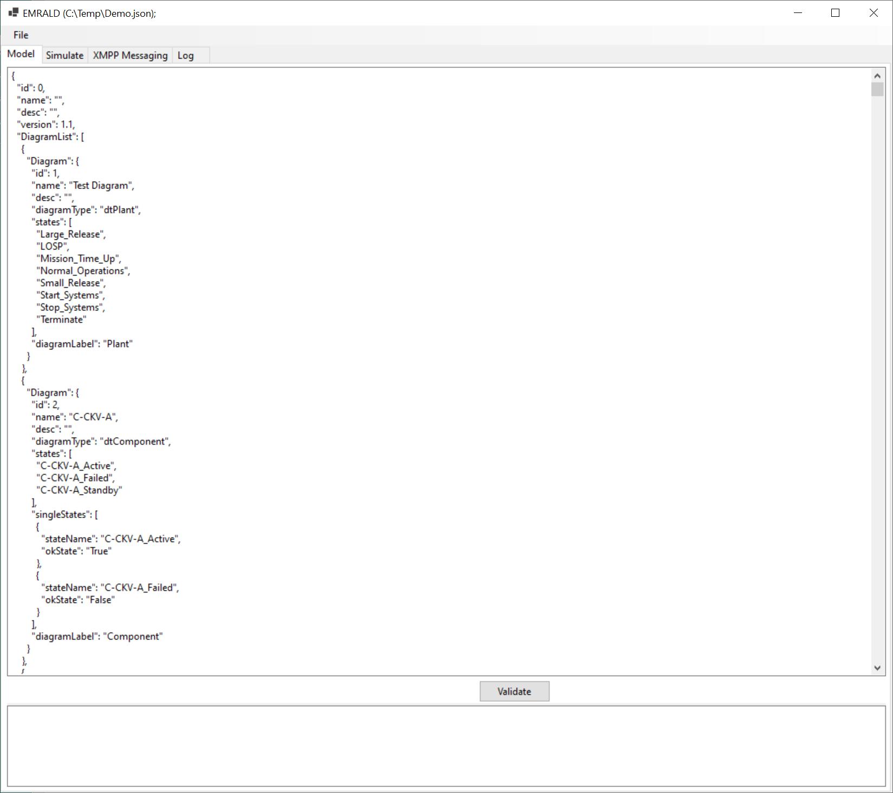Maximize the EMRALD window
Viewport: 893px width, 793px height.
tap(835, 13)
